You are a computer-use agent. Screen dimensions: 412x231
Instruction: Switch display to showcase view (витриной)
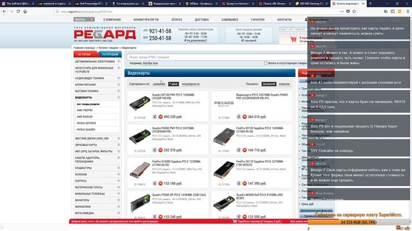(x=268, y=84)
